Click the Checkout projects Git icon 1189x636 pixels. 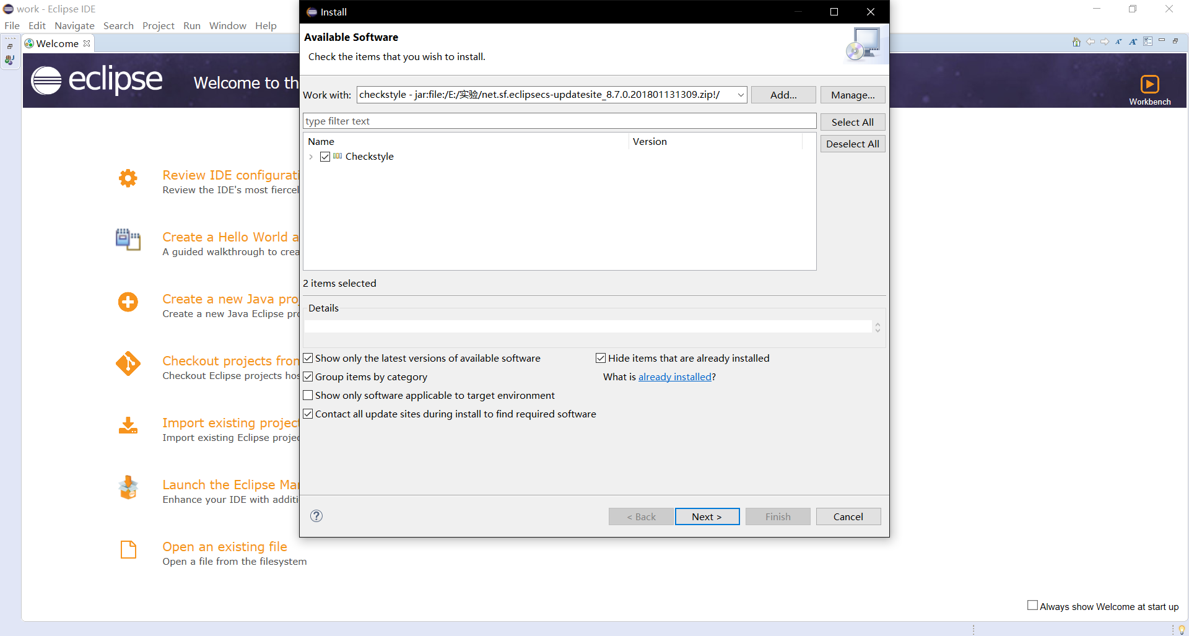pyautogui.click(x=128, y=364)
